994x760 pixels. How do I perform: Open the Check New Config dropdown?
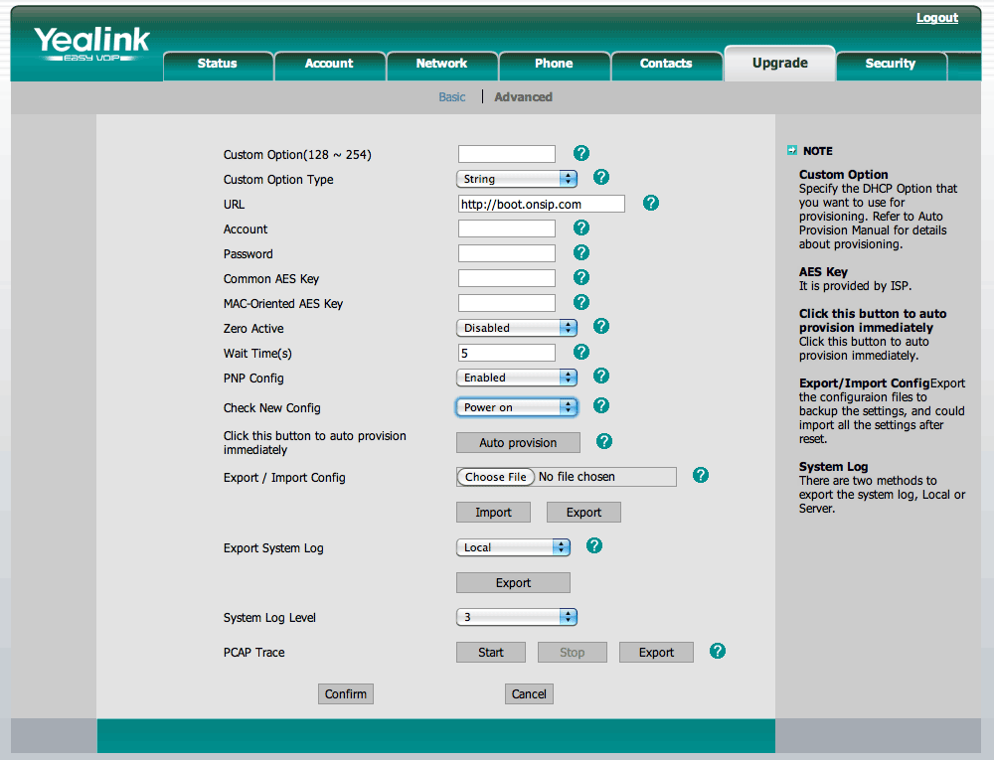tap(516, 406)
